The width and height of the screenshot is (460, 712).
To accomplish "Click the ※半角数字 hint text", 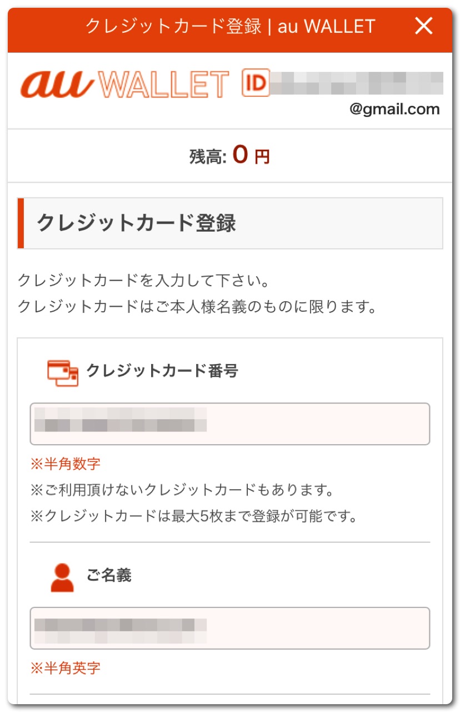I will (65, 464).
